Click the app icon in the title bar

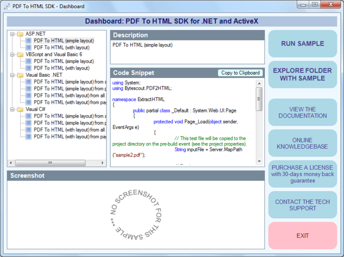click(x=7, y=6)
